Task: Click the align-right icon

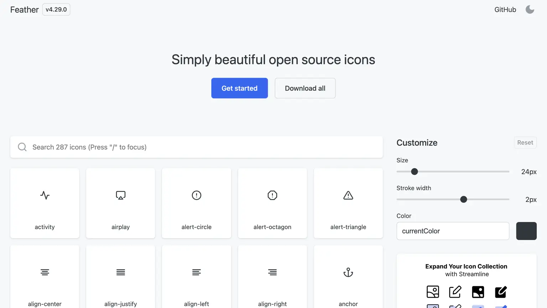Action: pyautogui.click(x=272, y=272)
